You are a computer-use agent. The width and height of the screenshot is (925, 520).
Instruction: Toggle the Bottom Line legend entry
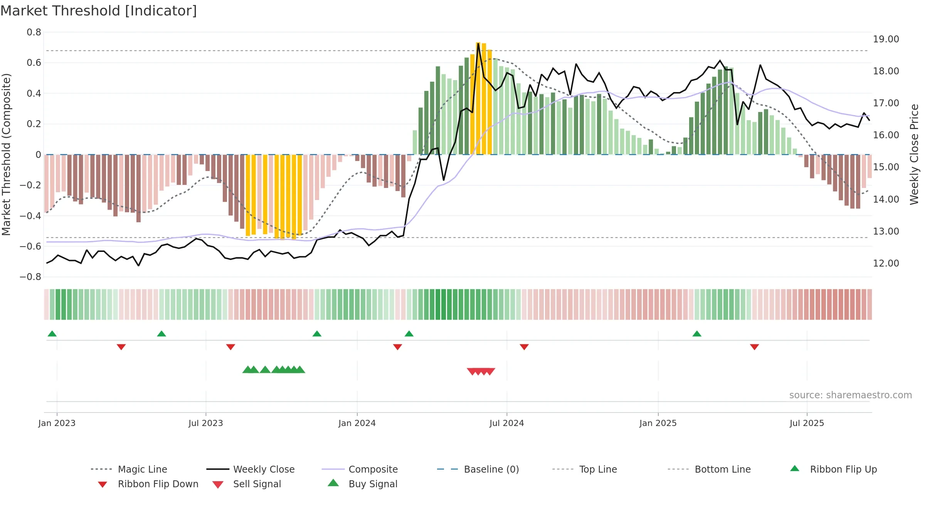pyautogui.click(x=709, y=469)
